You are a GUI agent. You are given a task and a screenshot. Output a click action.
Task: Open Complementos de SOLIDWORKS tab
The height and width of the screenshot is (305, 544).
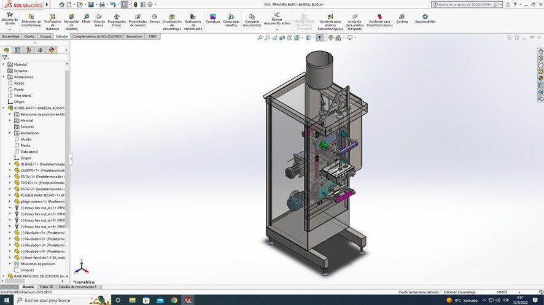click(x=97, y=36)
